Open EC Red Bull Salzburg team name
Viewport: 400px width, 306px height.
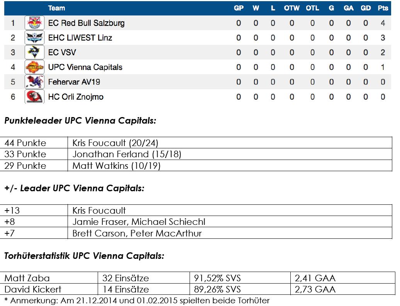[x=86, y=23]
